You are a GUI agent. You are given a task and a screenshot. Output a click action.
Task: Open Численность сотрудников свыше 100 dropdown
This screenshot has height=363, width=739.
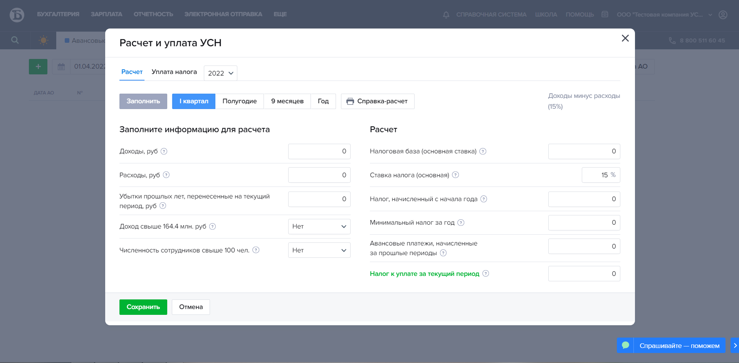319,250
